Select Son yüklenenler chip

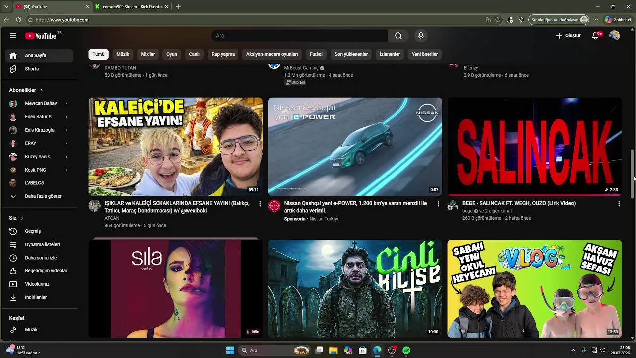[x=351, y=54]
